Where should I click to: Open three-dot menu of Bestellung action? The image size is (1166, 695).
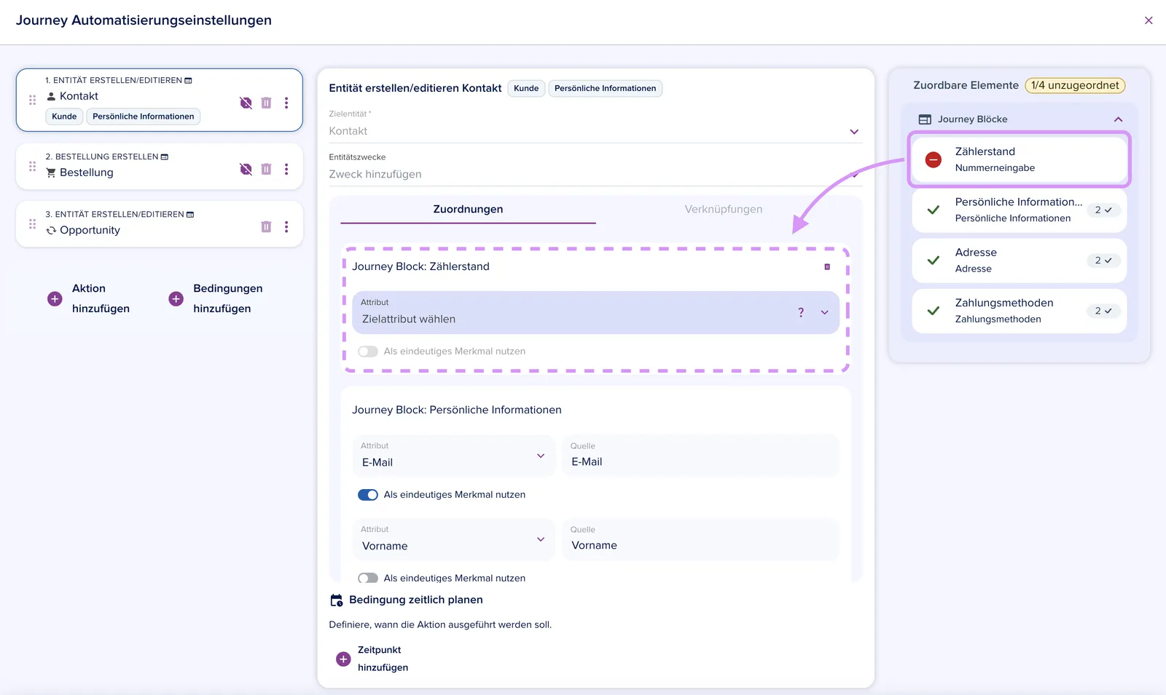tap(286, 169)
